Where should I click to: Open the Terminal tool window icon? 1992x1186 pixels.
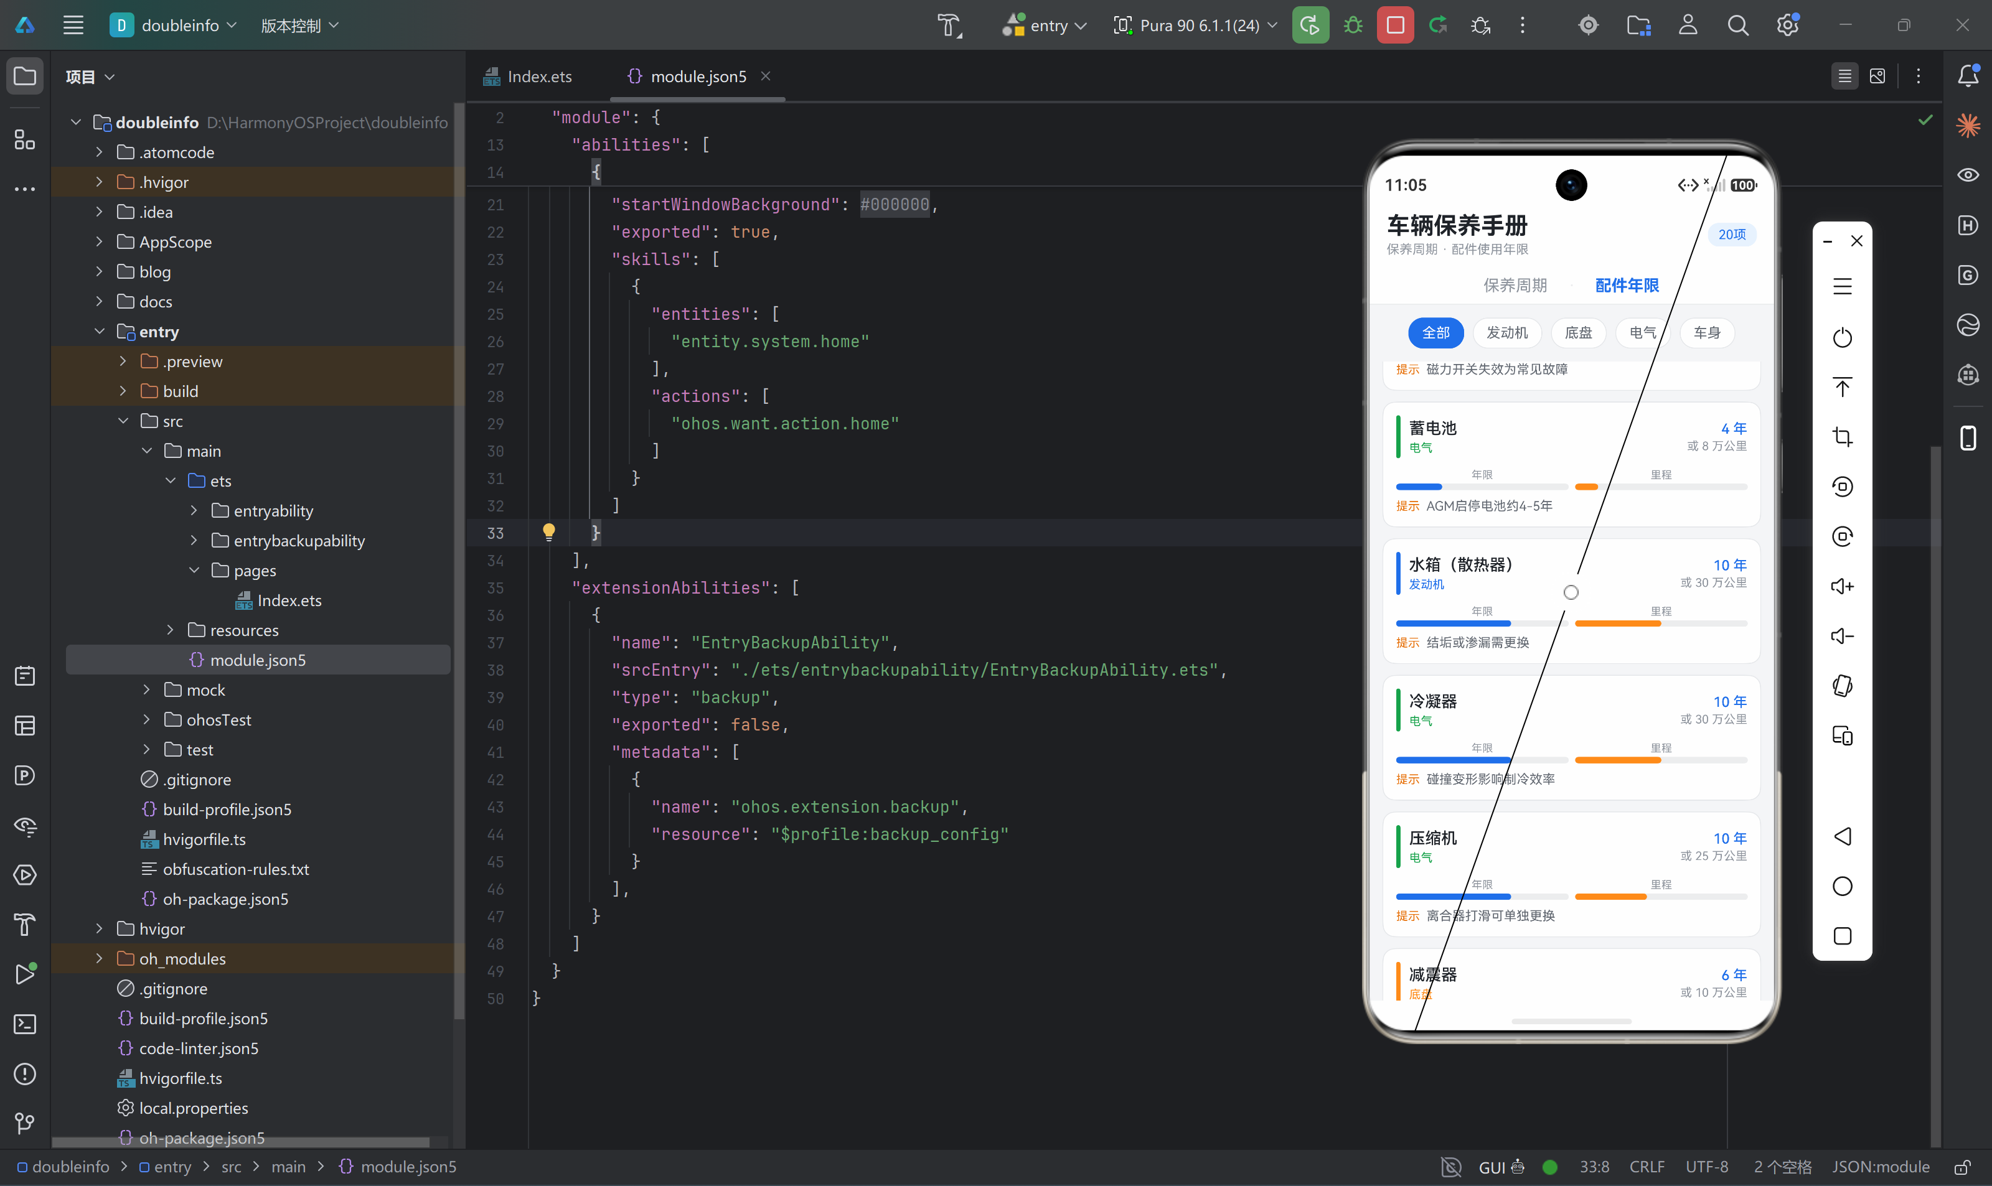pyautogui.click(x=25, y=1024)
